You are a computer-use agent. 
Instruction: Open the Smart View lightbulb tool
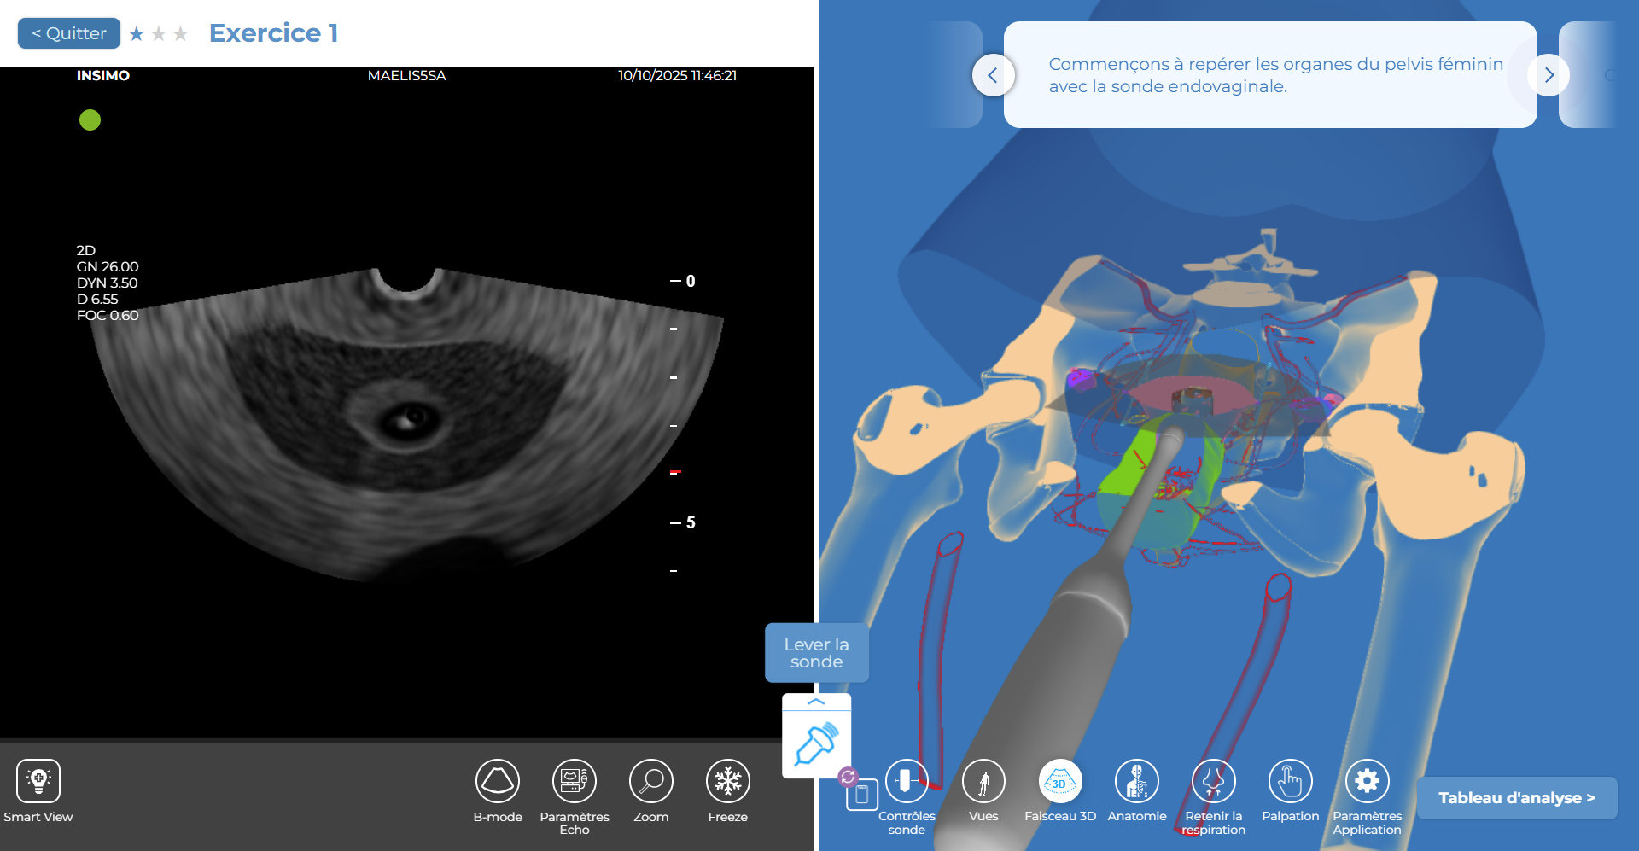[38, 781]
